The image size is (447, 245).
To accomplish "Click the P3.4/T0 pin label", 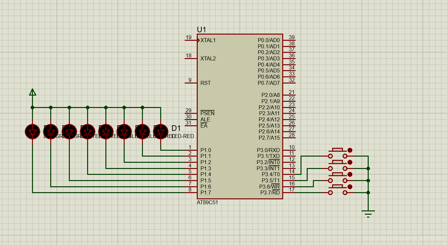I will coord(270,174).
